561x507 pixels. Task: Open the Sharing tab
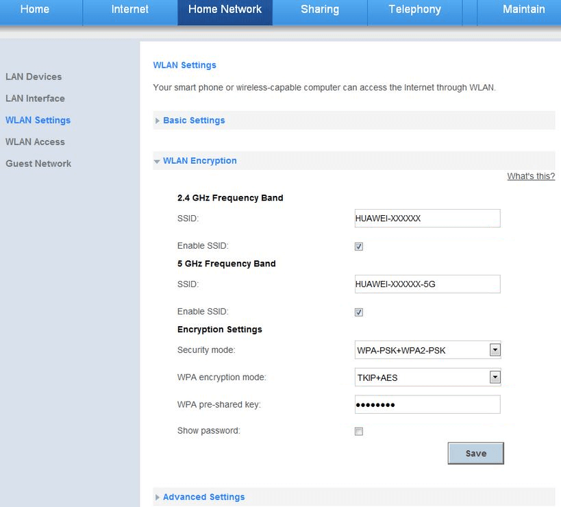tap(319, 10)
